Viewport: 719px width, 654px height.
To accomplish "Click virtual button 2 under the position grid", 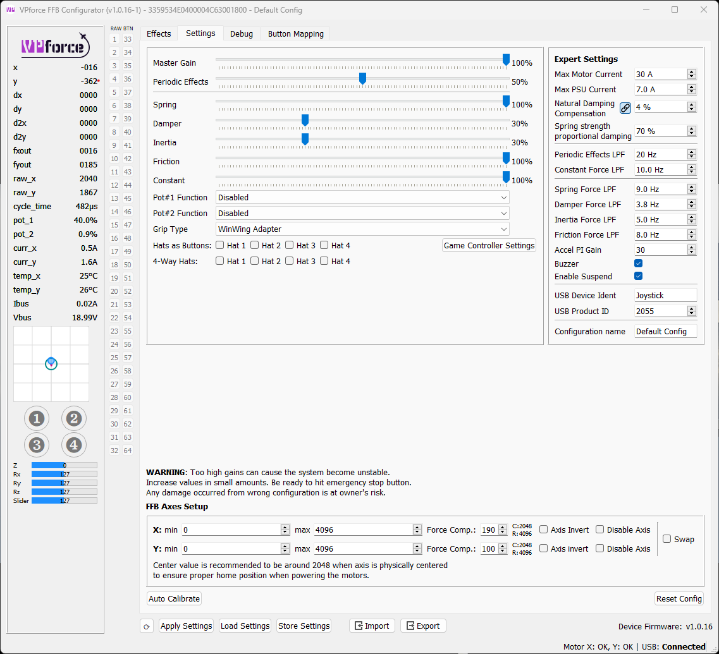I will point(74,418).
